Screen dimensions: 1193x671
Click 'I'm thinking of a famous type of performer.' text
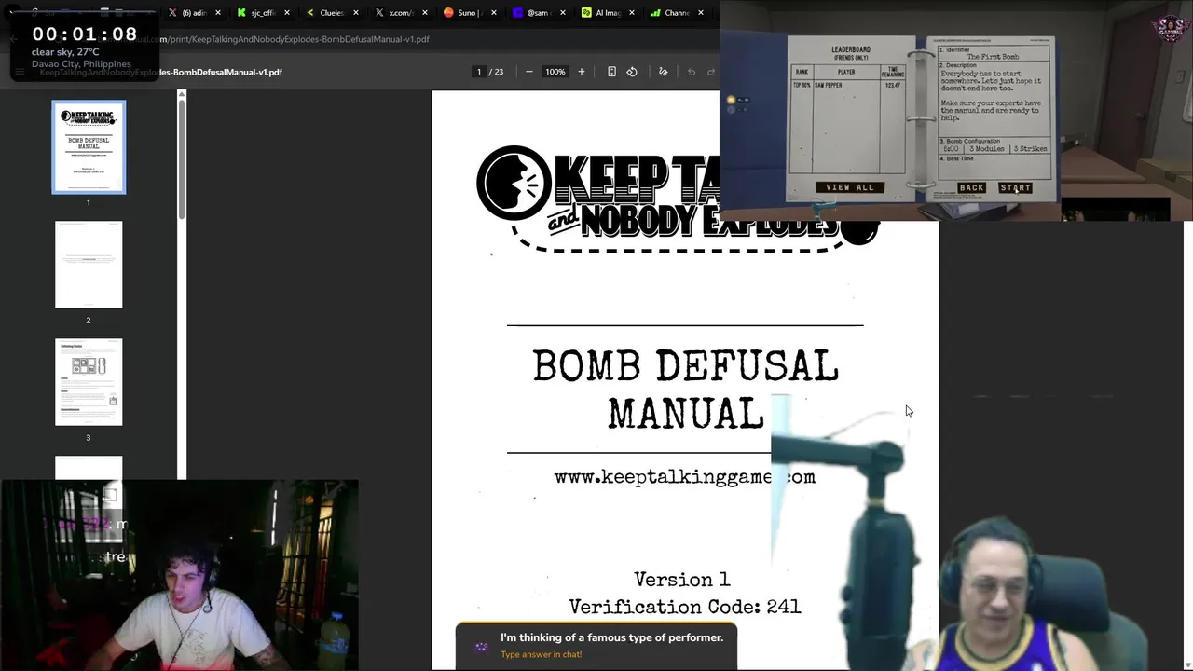tap(611, 637)
